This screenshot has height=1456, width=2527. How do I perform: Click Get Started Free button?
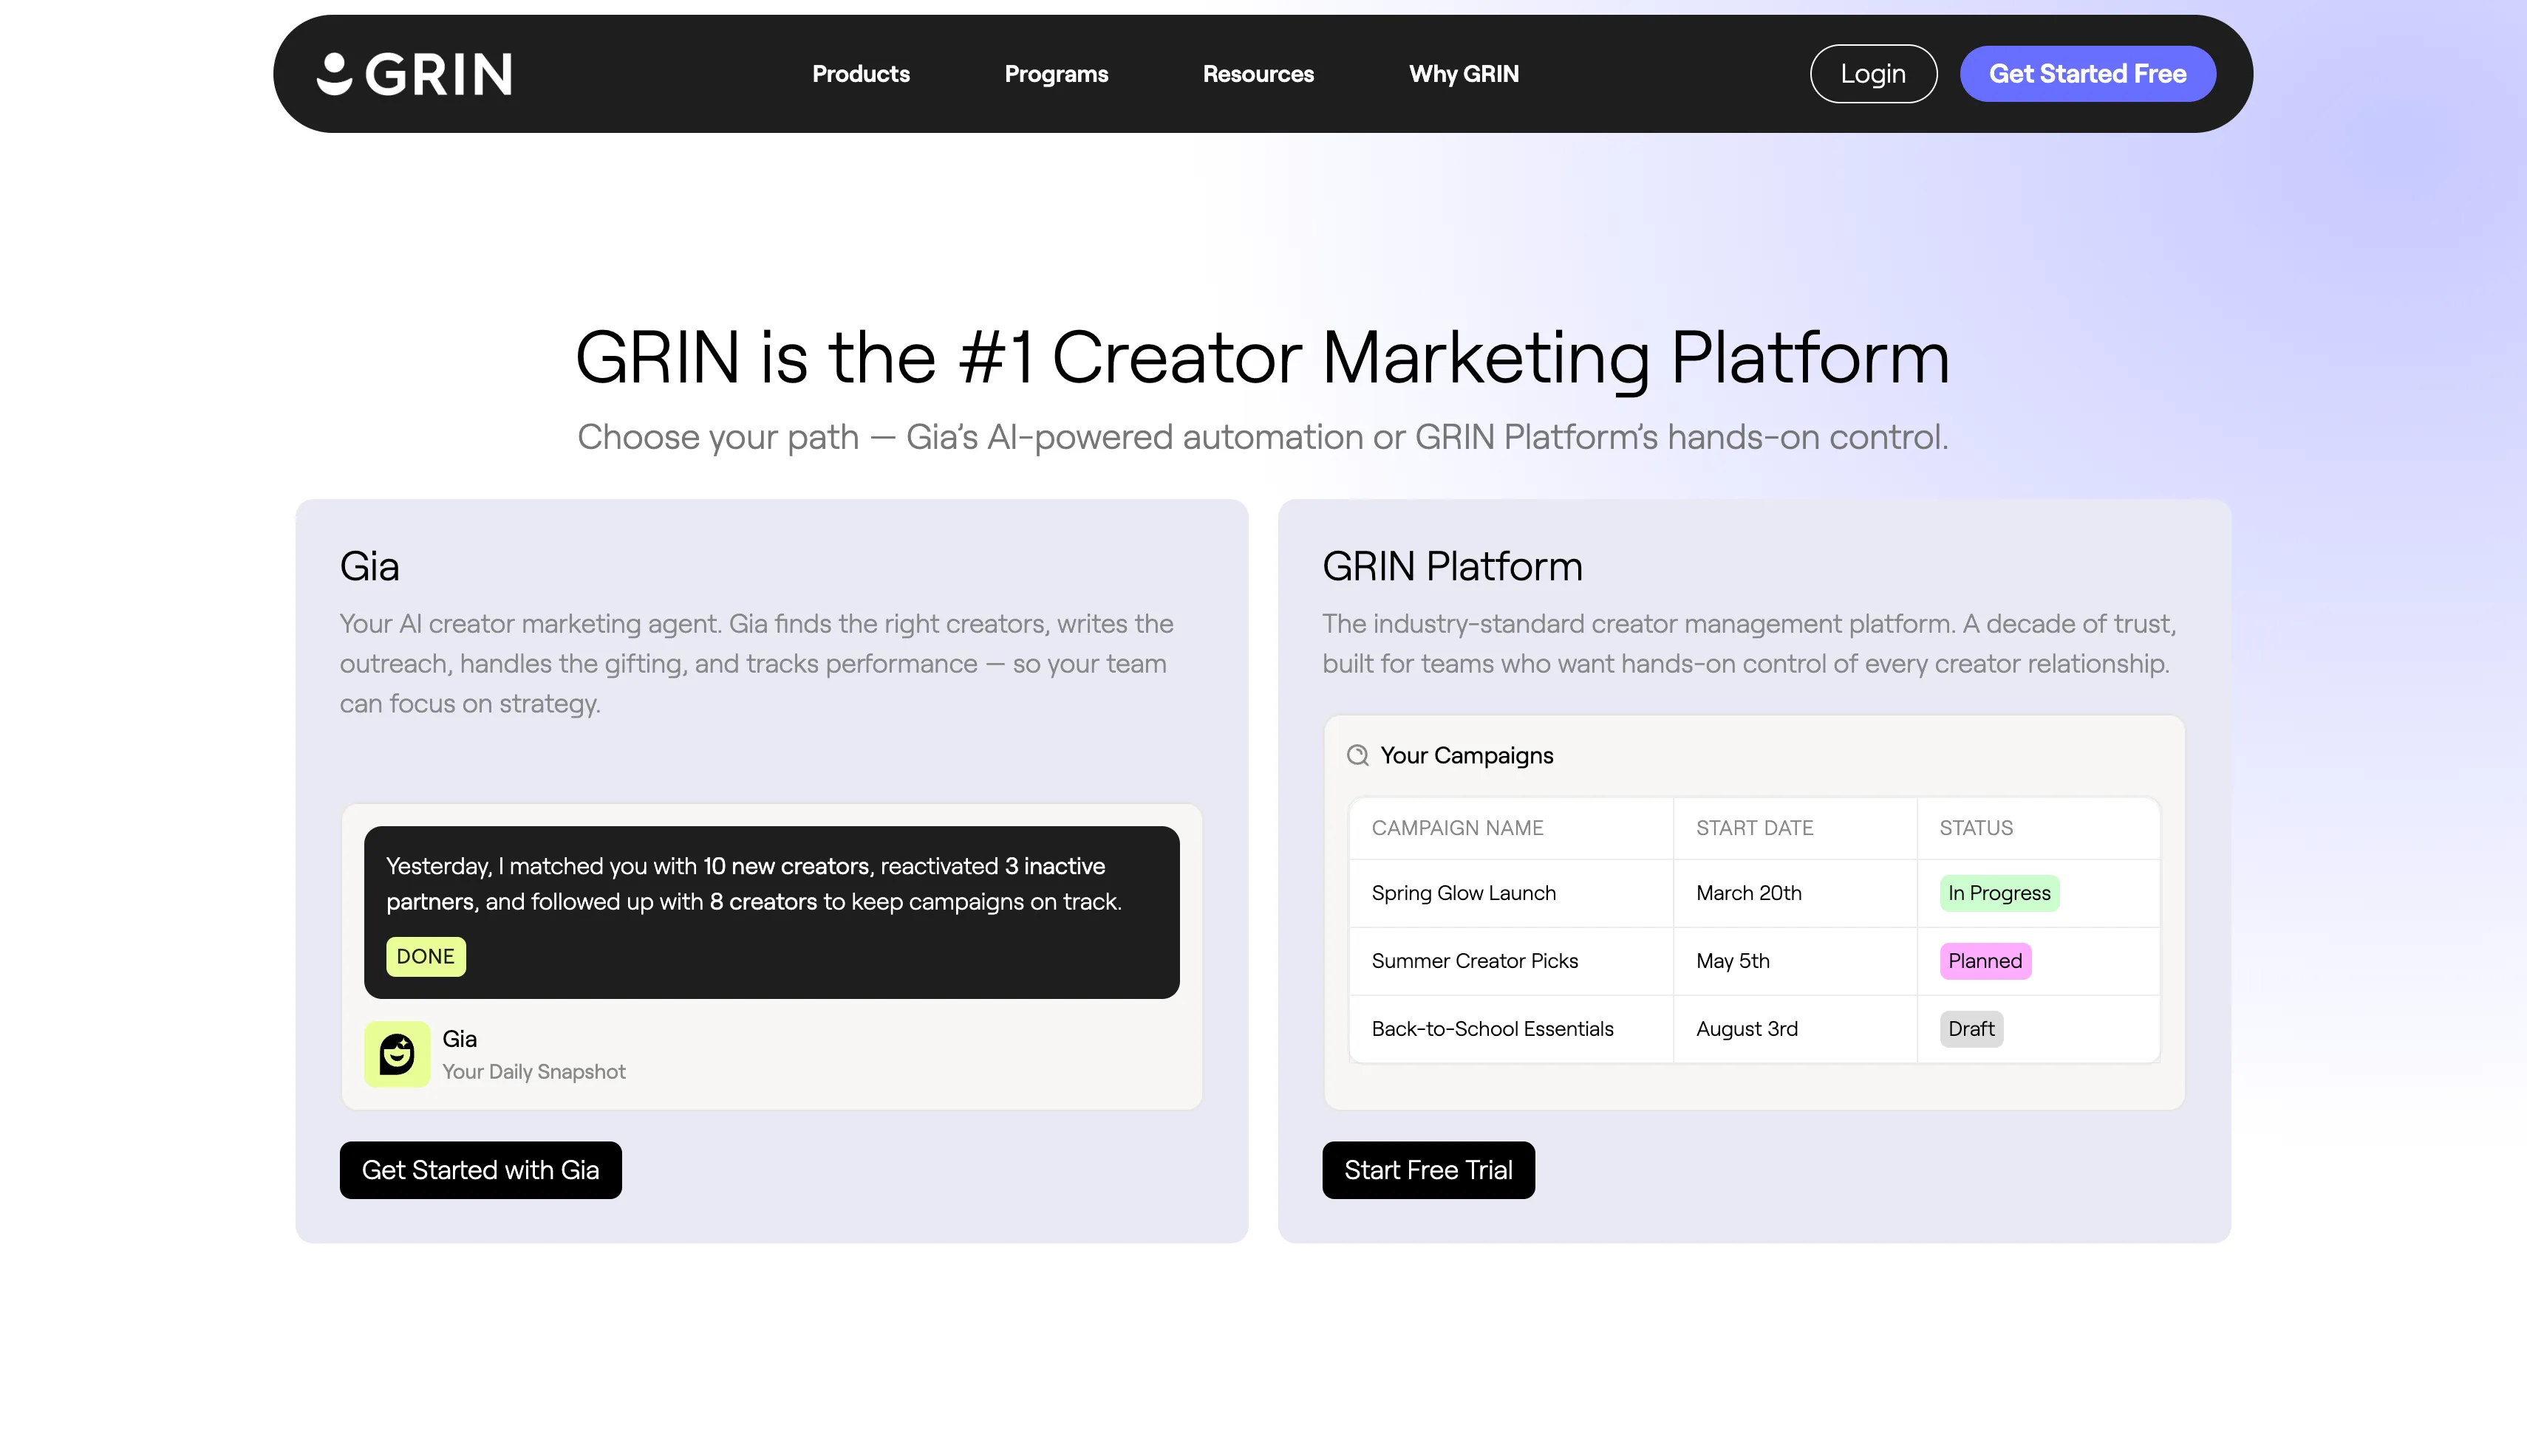tap(2087, 74)
